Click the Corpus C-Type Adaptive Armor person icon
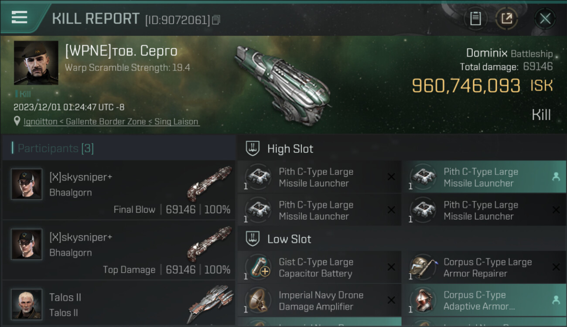Viewport: 567px width, 327px height. tap(556, 300)
